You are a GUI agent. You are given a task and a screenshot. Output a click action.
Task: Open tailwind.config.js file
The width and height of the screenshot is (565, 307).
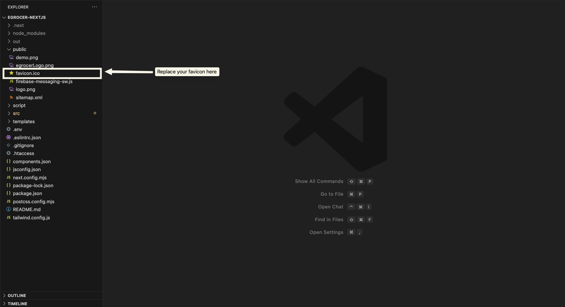point(32,218)
